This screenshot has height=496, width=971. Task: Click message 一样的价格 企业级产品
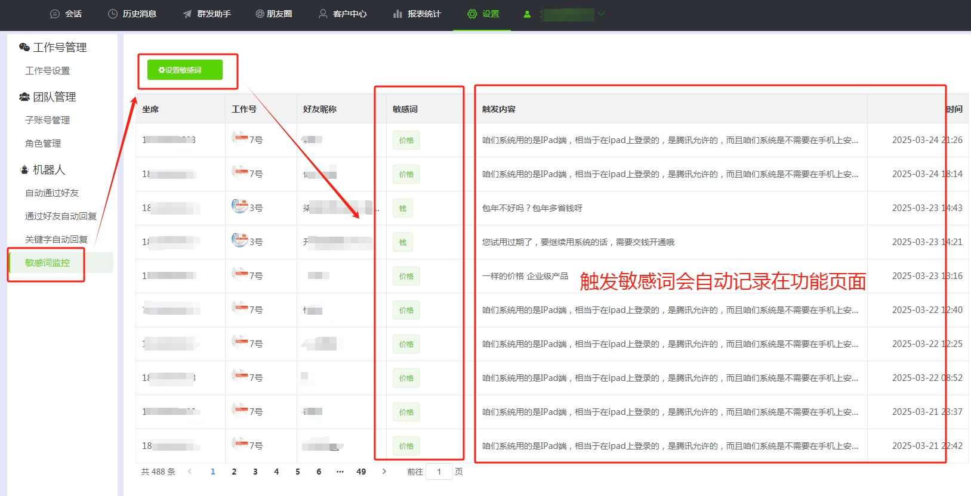[525, 276]
